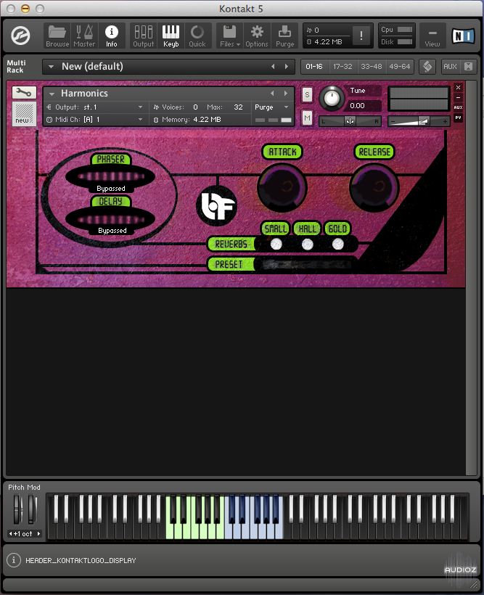Open the Quick-load browser

pos(197,36)
